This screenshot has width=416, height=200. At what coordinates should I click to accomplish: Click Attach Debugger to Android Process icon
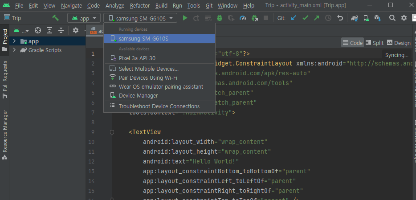tap(254, 18)
